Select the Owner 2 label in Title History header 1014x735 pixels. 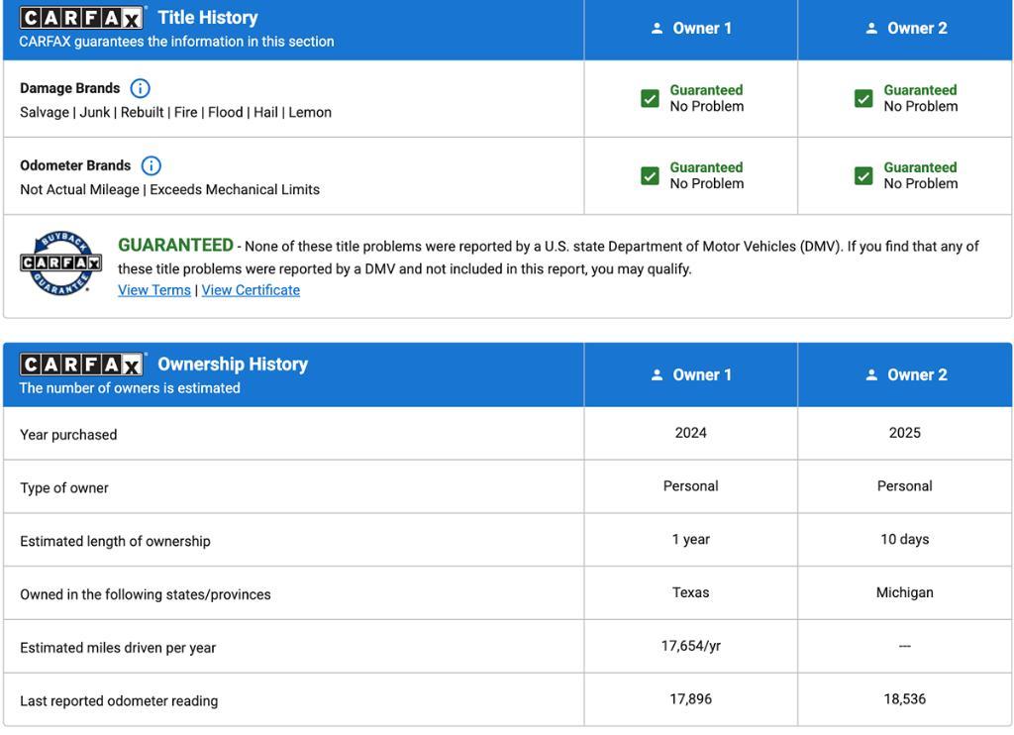click(x=917, y=29)
